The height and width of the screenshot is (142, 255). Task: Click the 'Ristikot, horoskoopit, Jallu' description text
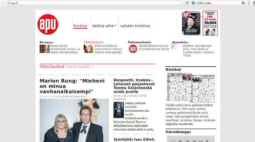click(198, 51)
